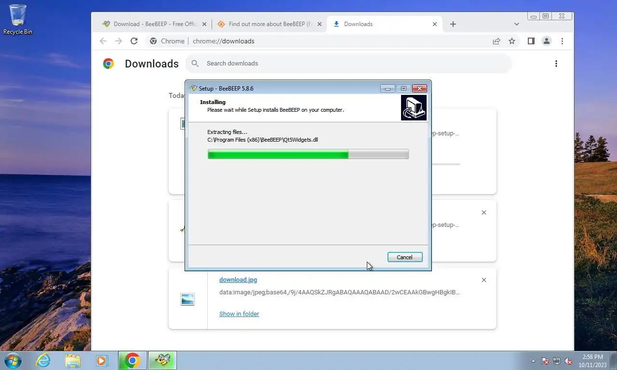The width and height of the screenshot is (617, 370).
Task: Maximize the Chrome window
Action: pos(546,16)
